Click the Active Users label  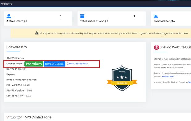point(15,21)
